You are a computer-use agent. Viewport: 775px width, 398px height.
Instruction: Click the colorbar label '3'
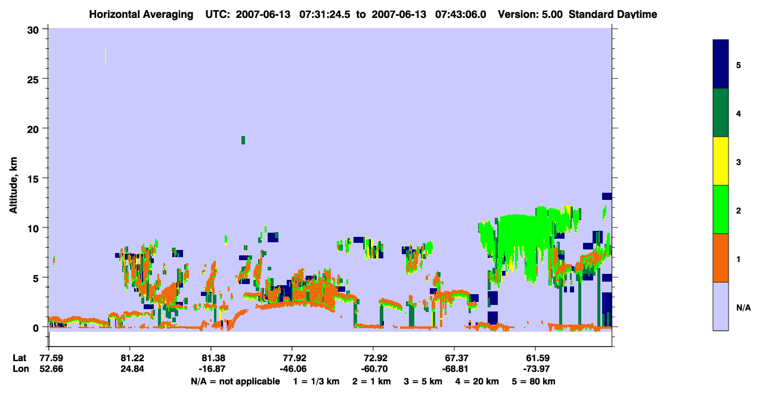pyautogui.click(x=738, y=162)
